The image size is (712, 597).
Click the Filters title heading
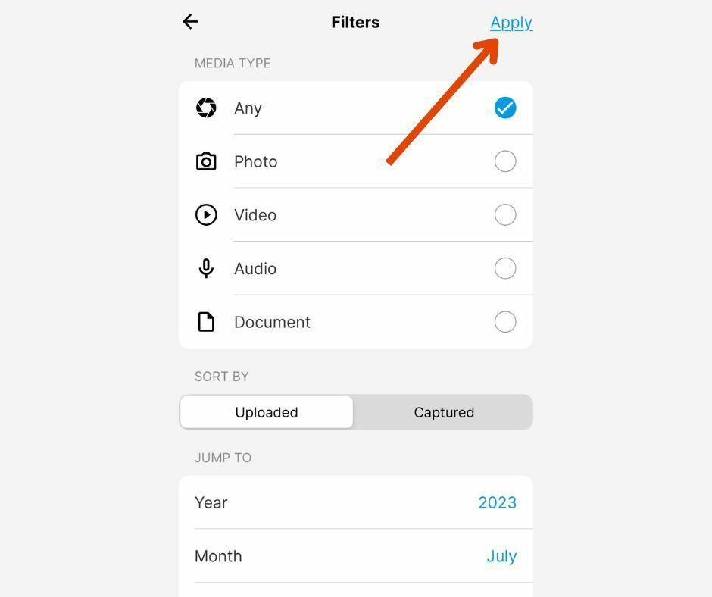tap(355, 22)
